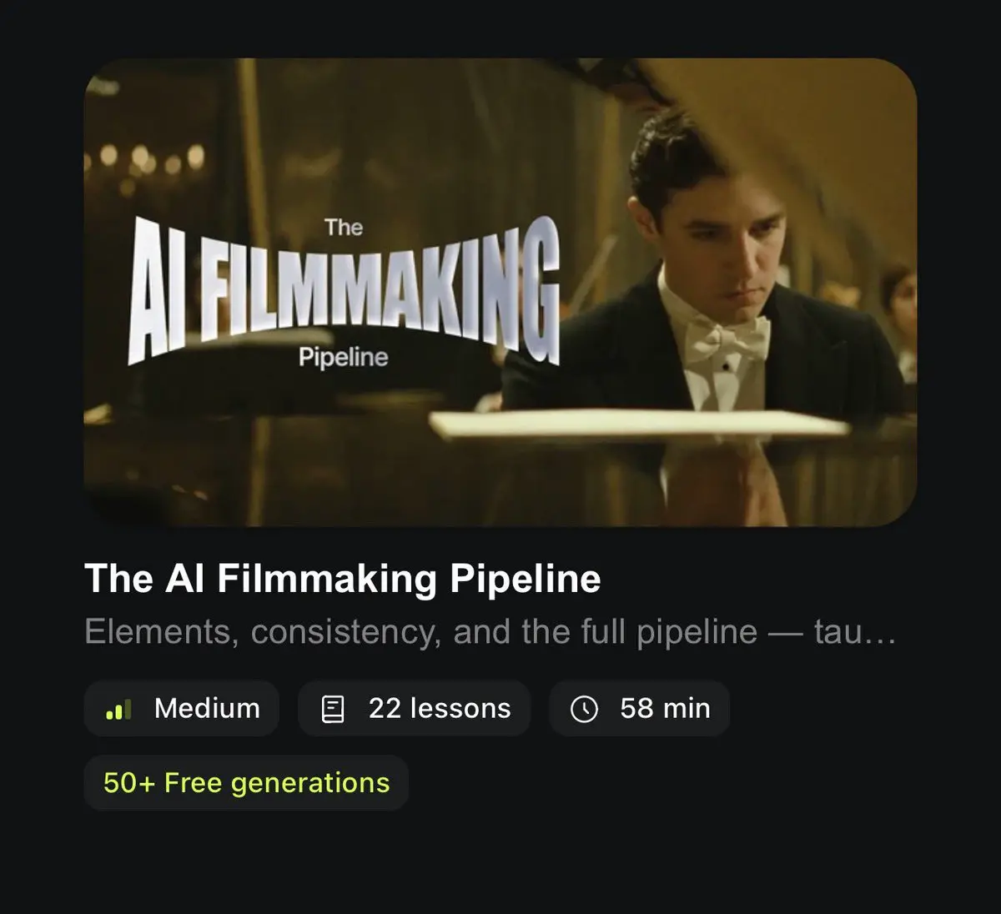Viewport: 1001px width, 914px height.
Task: Expand the truncated description at "tau…"
Action: pyautogui.click(x=855, y=632)
